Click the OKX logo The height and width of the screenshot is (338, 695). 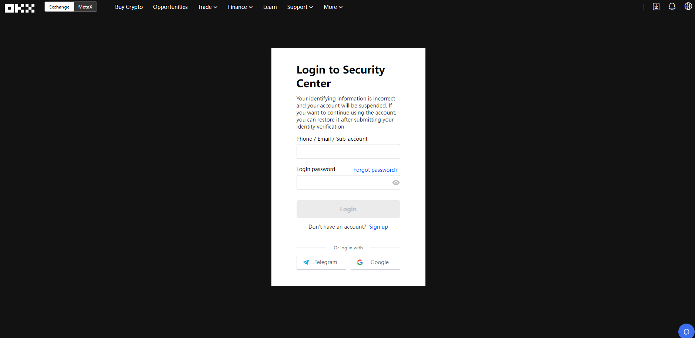click(20, 8)
